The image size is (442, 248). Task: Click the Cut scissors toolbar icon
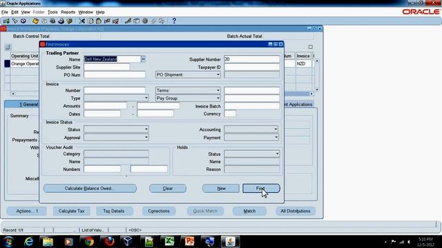81,21
